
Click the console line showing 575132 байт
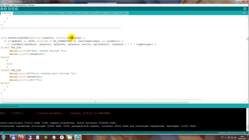point(58,123)
